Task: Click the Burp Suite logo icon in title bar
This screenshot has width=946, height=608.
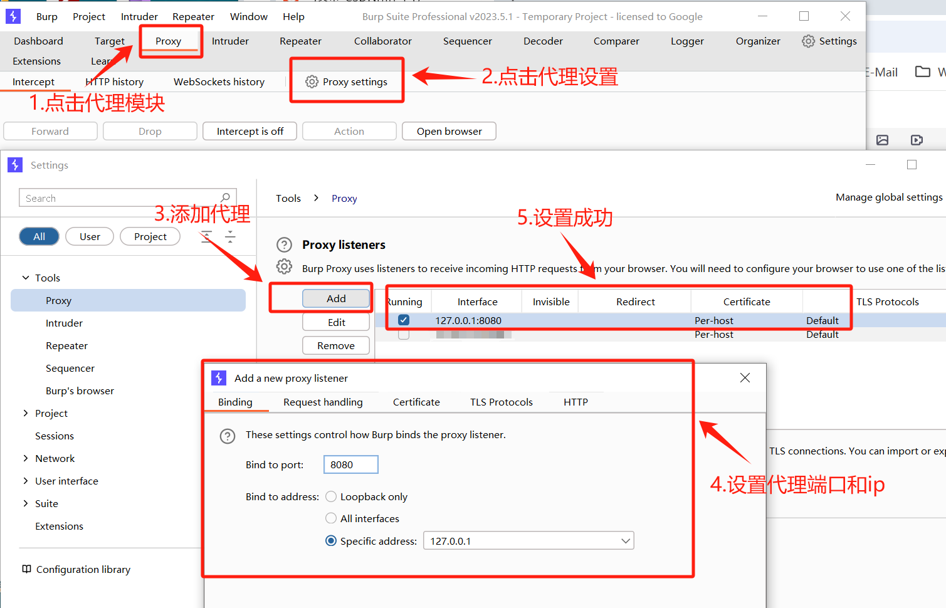Action: tap(13, 16)
